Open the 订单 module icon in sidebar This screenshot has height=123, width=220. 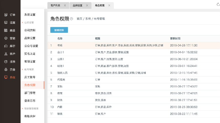(x=6, y=15)
